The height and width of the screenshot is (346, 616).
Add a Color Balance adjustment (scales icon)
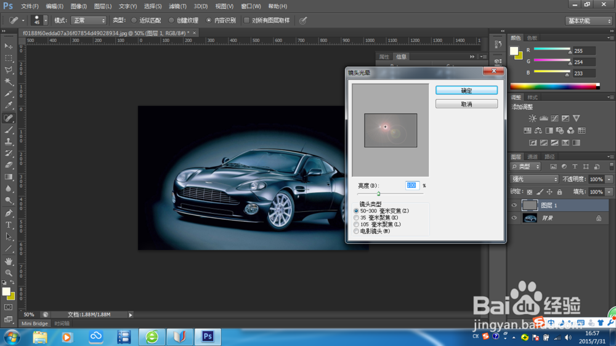pyautogui.click(x=538, y=131)
